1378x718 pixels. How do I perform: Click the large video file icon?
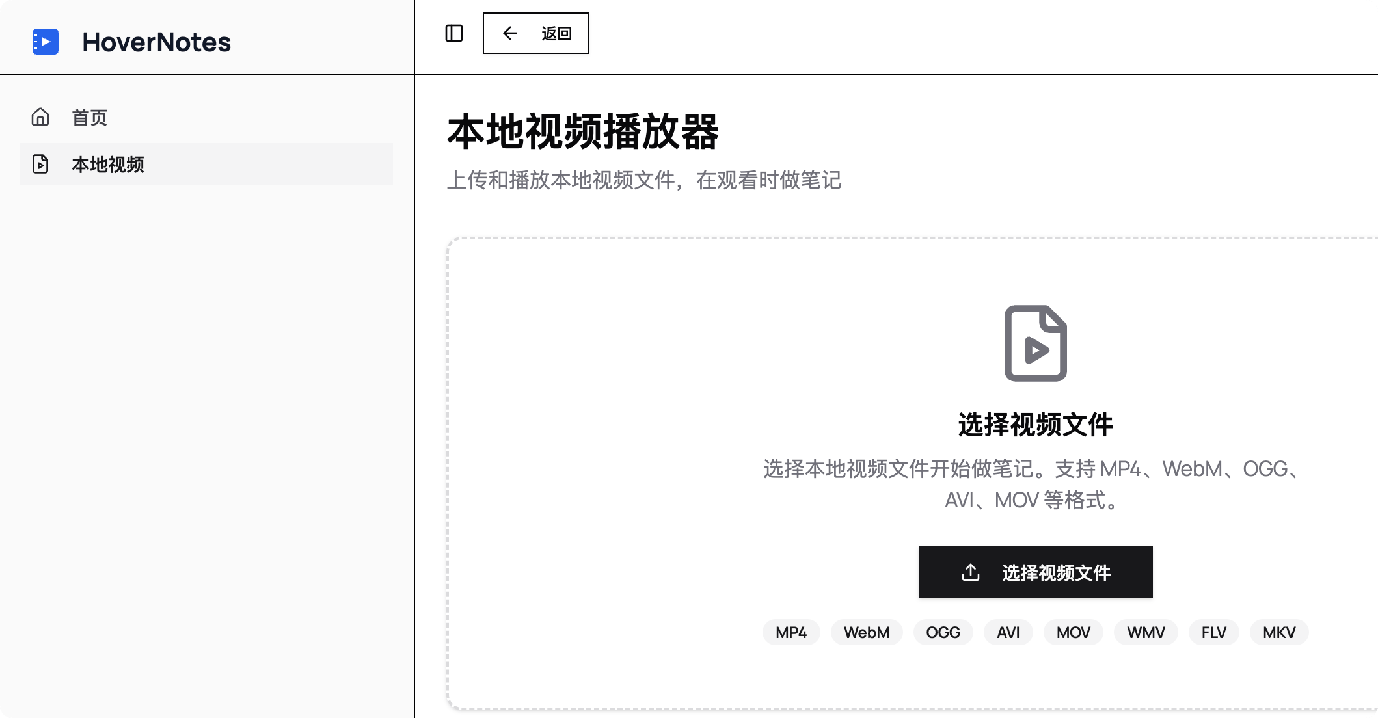coord(1035,343)
